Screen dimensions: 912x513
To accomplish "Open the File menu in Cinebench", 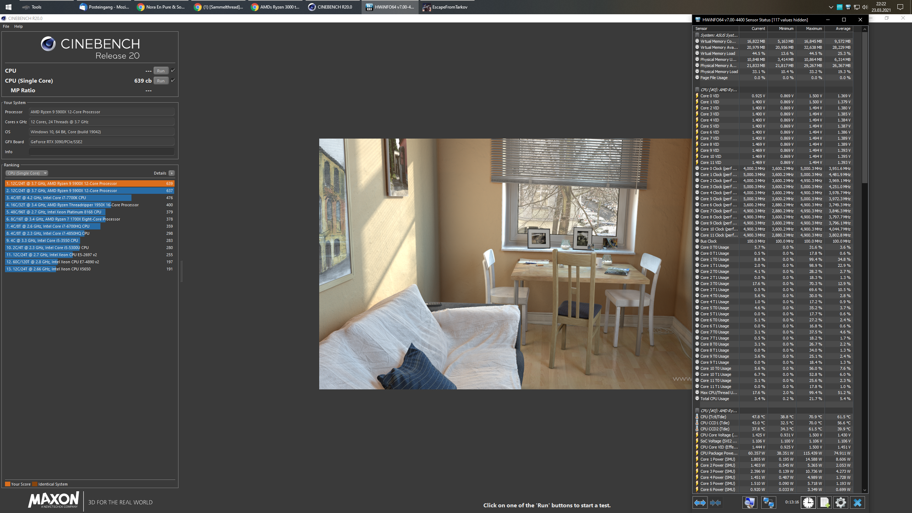I will (x=6, y=26).
